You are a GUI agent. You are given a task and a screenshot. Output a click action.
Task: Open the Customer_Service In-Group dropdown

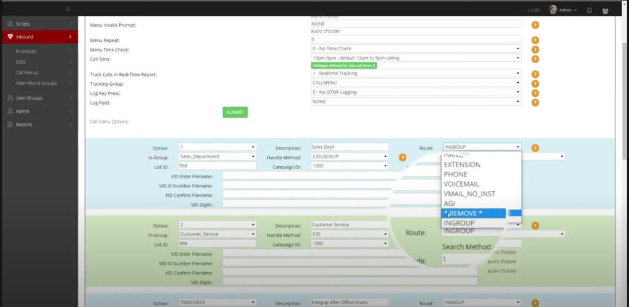pyautogui.click(x=217, y=234)
